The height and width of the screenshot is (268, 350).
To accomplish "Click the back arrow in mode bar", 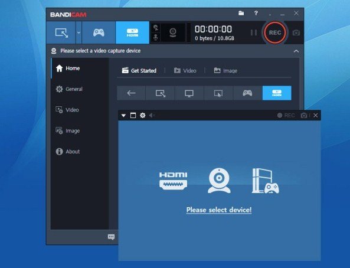I will pos(131,93).
